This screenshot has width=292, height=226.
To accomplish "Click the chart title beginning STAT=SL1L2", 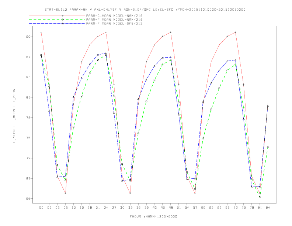I will [145, 10].
